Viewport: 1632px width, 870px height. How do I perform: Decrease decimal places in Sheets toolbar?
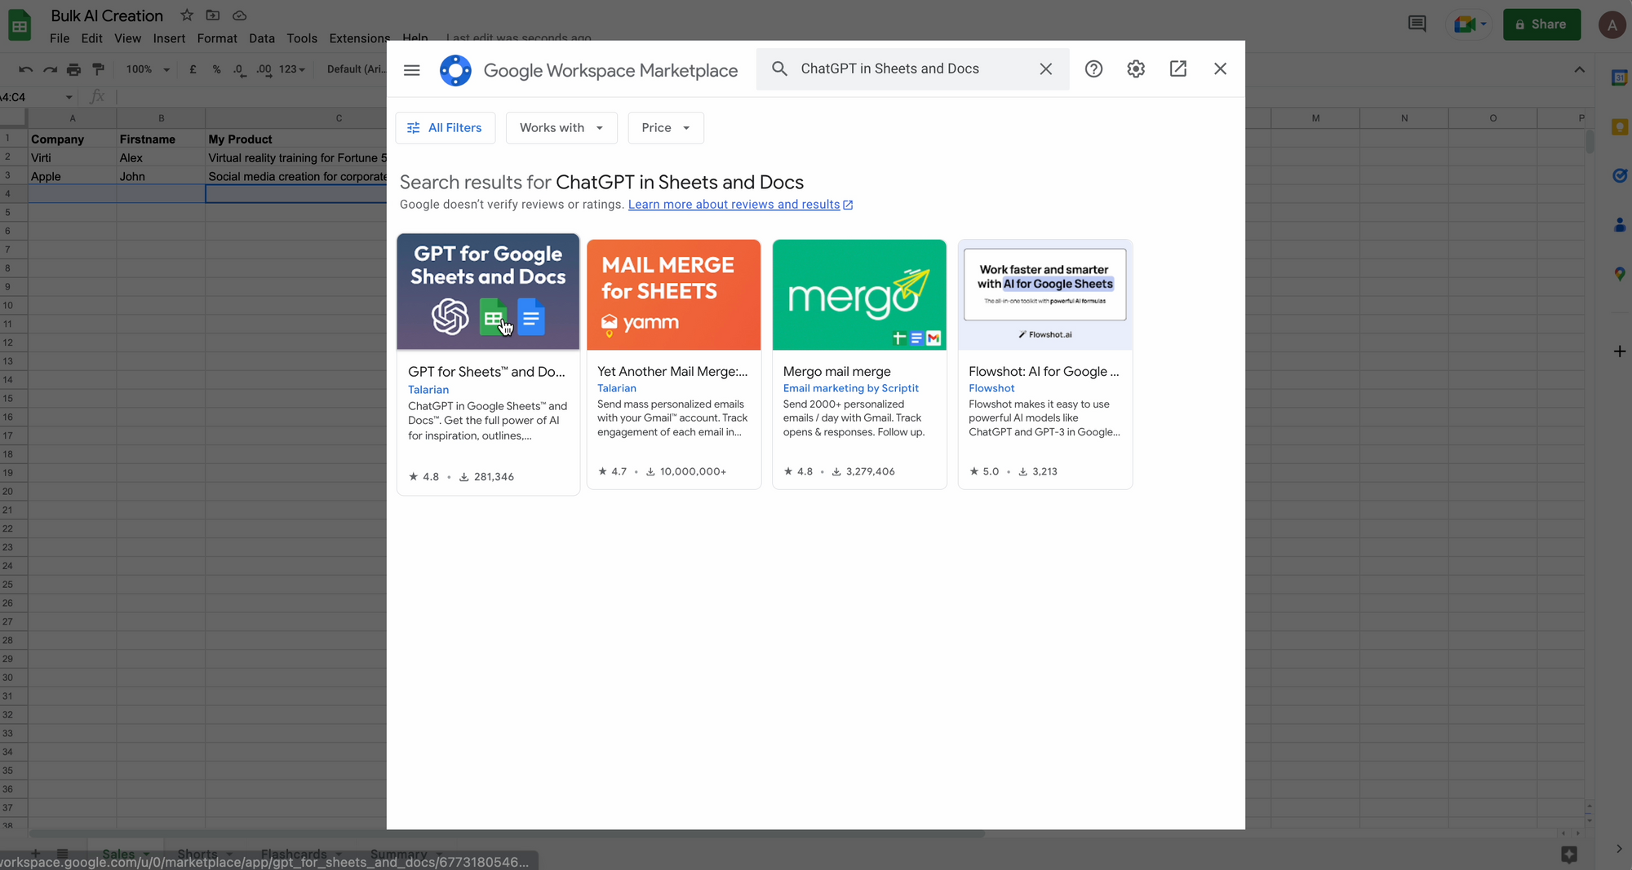239,70
